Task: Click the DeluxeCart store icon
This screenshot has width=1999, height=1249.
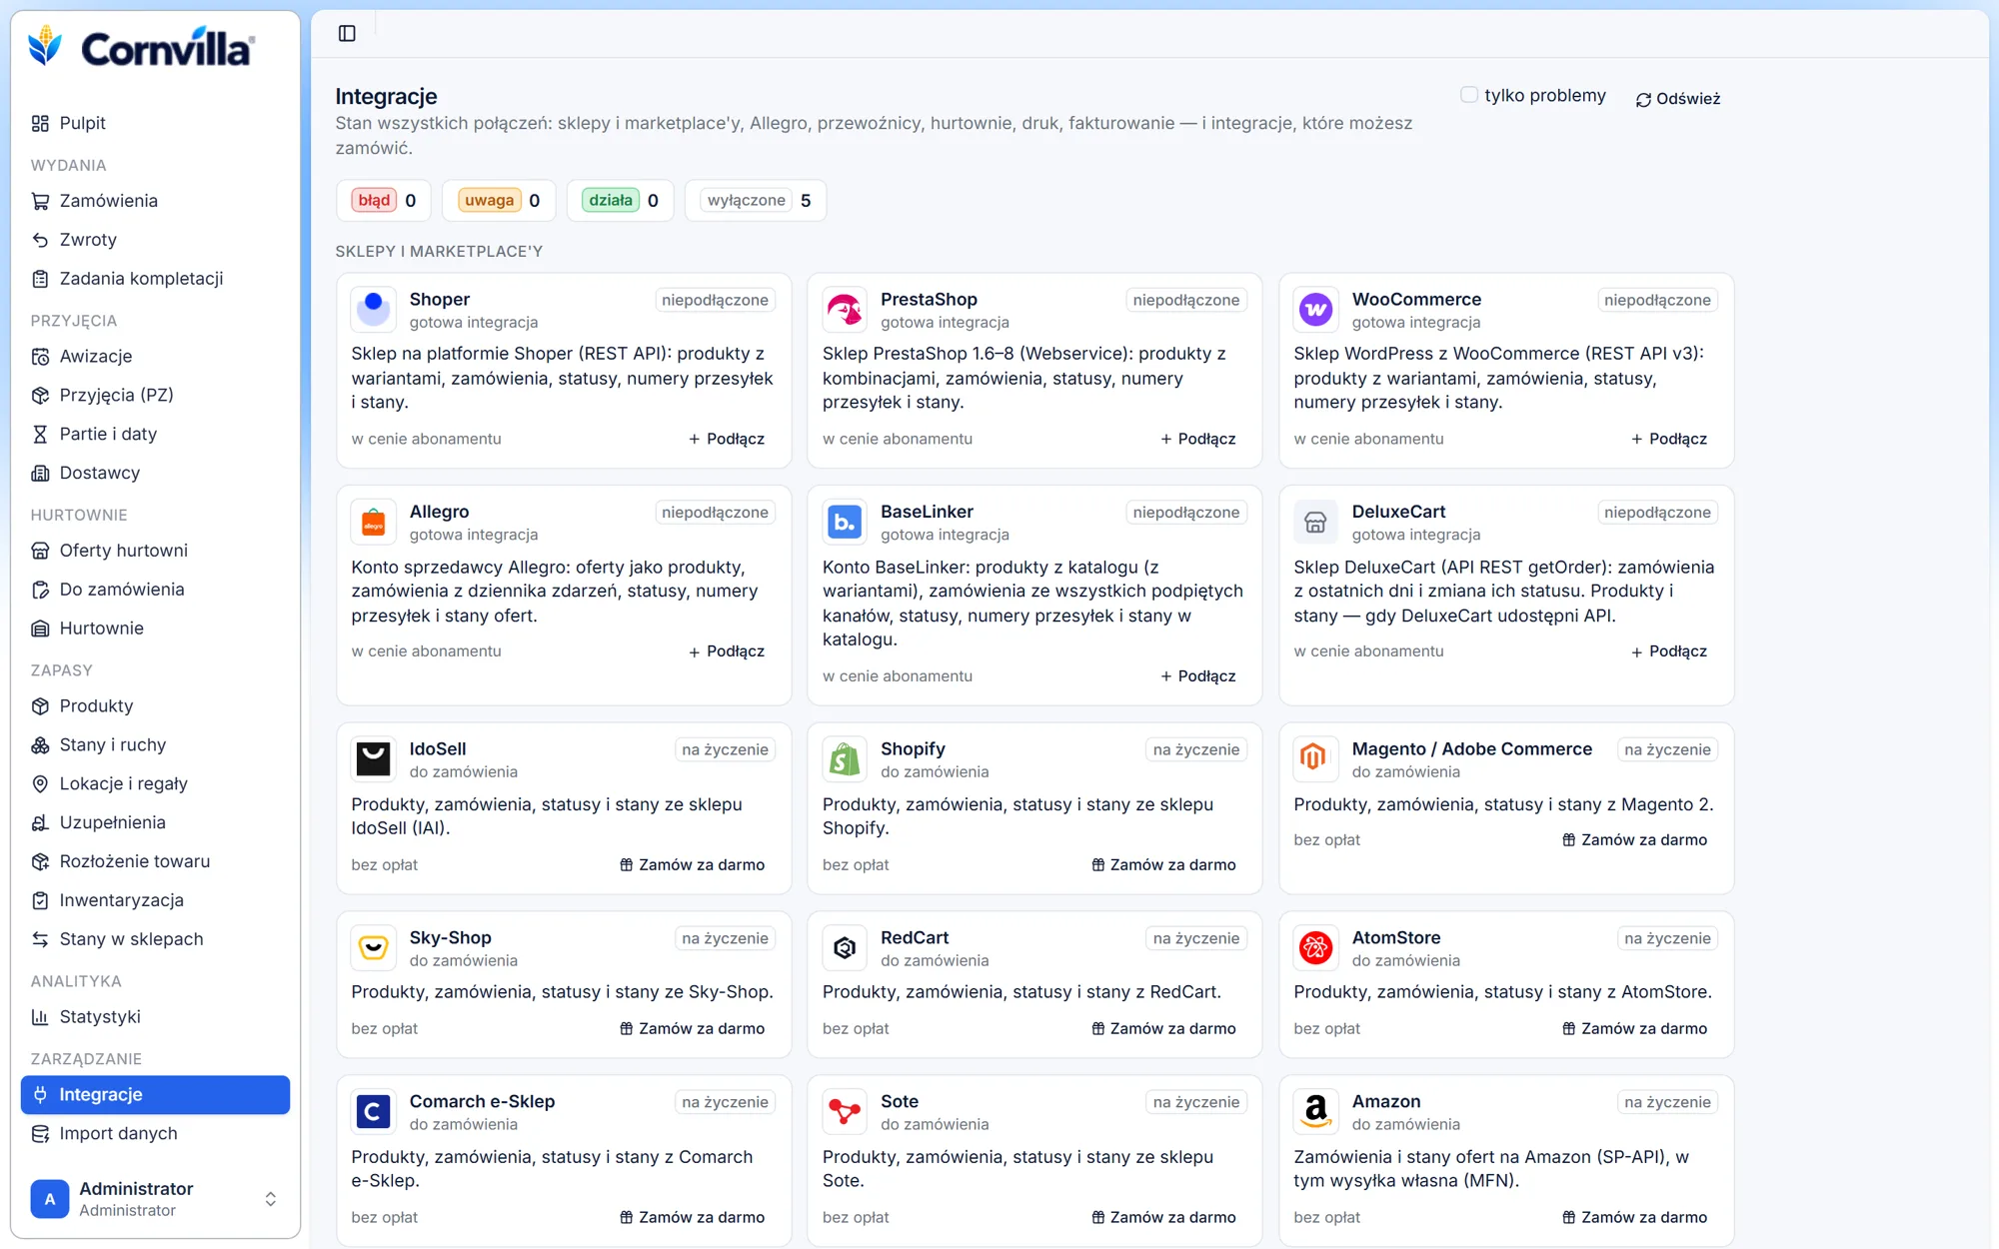Action: (x=1315, y=522)
